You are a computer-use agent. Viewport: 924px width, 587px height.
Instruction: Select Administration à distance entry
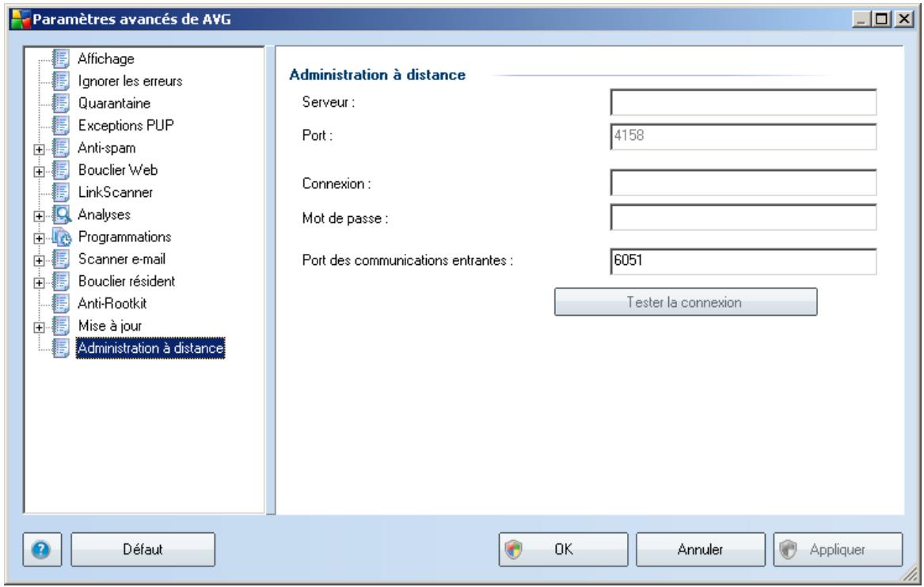click(x=150, y=348)
